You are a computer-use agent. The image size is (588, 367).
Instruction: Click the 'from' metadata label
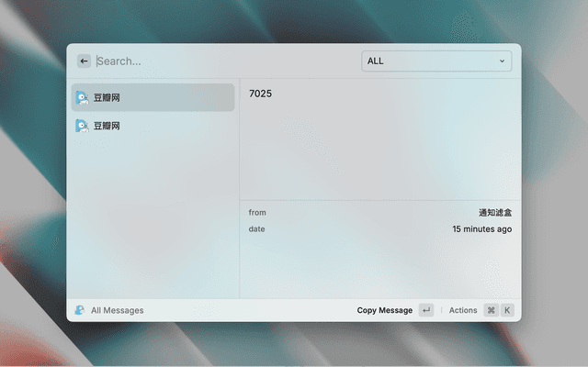[257, 213]
